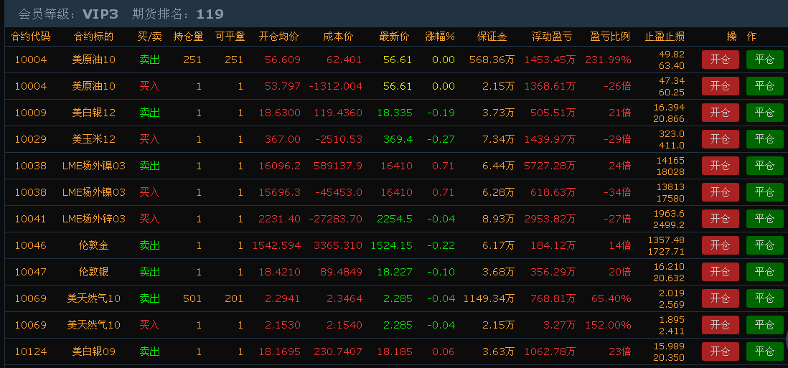Select contract code 10124

(31, 352)
